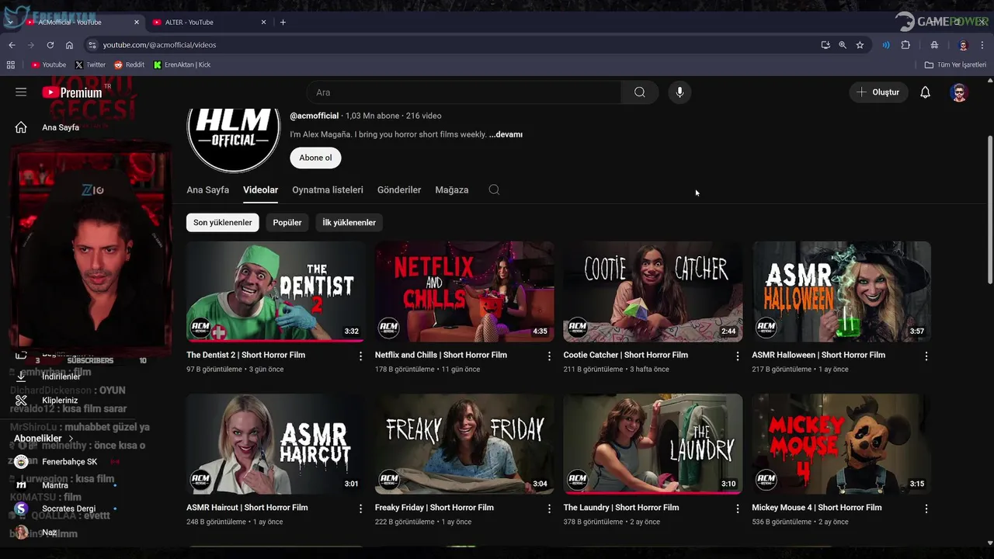Select the İlk yüklenenler filter chip
The image size is (994, 559).
click(x=349, y=223)
